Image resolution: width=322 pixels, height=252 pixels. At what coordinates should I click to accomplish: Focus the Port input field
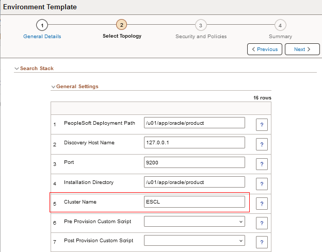tap(194, 162)
